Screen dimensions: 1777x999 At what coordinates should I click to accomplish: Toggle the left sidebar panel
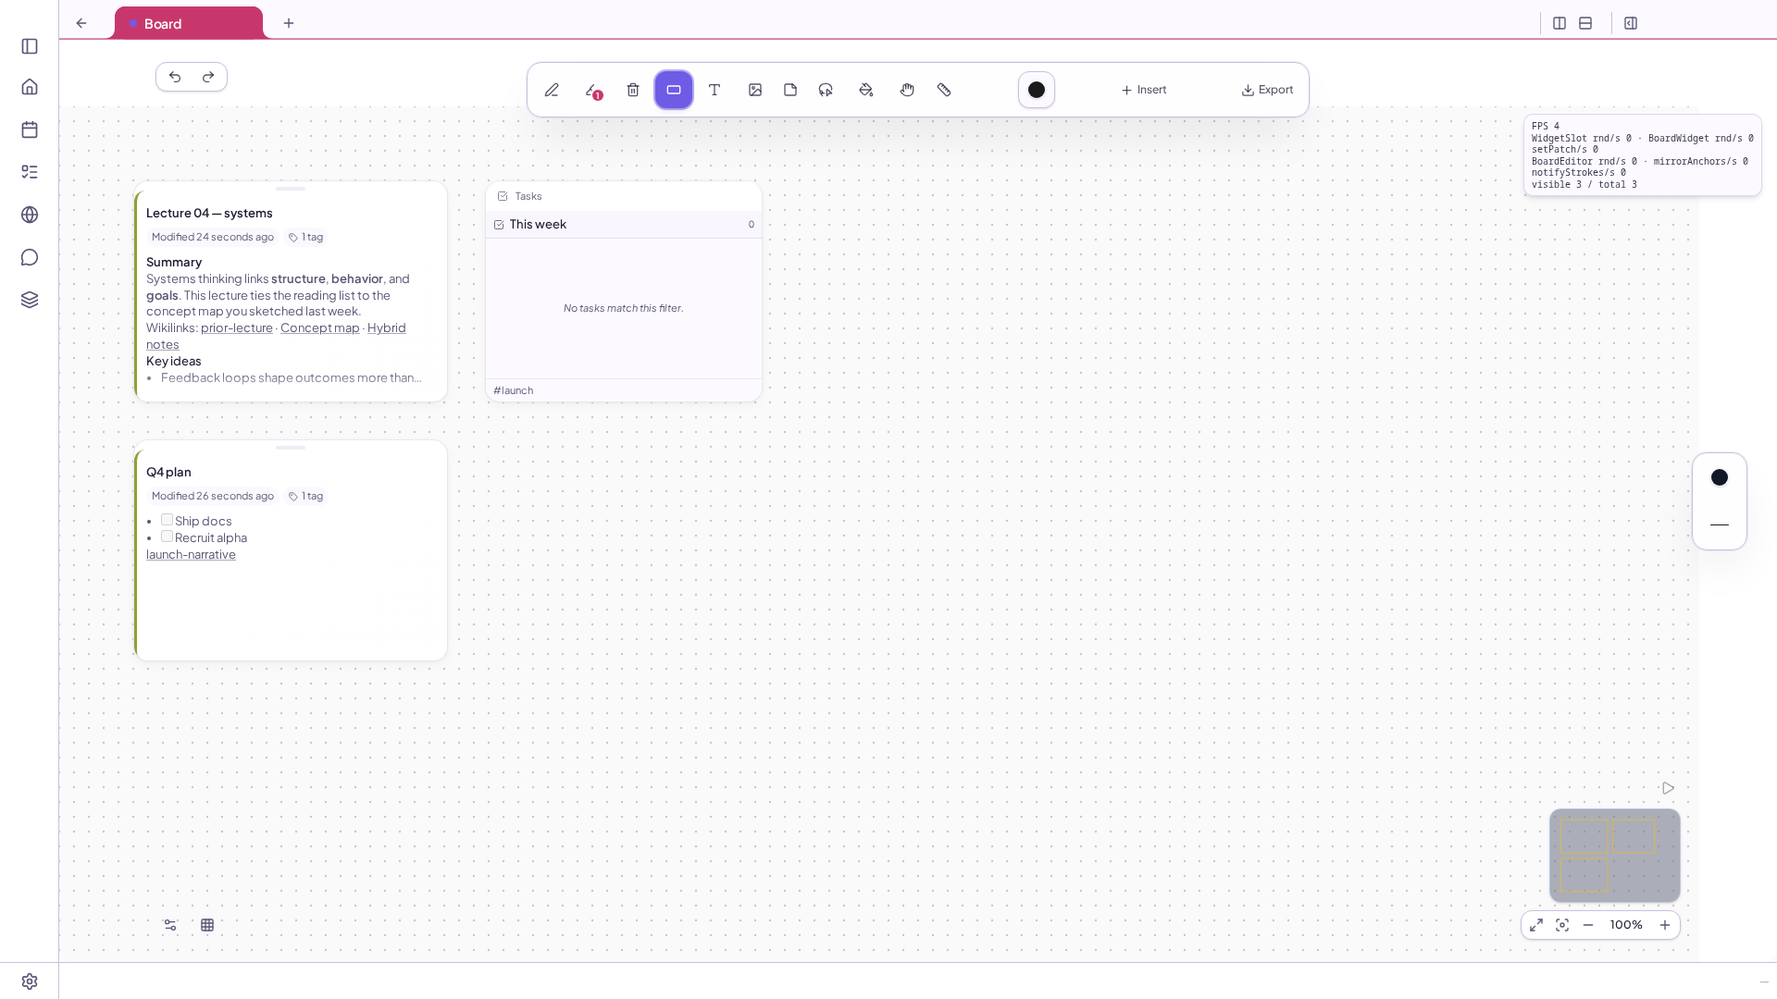tap(30, 46)
